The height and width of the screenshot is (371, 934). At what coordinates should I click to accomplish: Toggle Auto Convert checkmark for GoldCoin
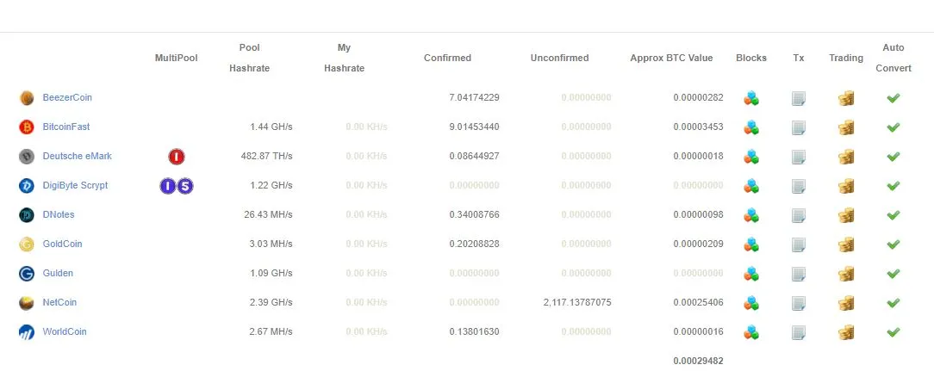pos(893,244)
